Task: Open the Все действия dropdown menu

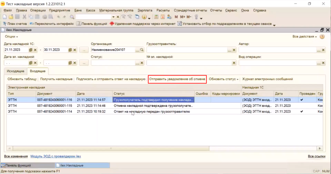Action: pyautogui.click(x=304, y=37)
